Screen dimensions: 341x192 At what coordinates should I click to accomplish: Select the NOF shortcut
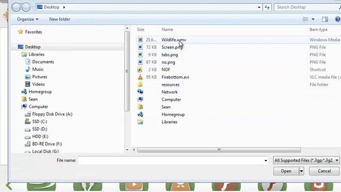166,70
